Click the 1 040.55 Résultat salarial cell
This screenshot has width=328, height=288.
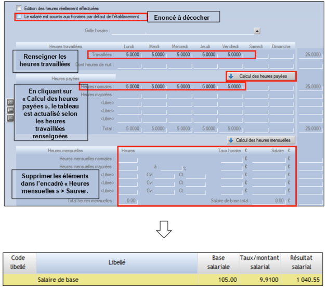pos(301,280)
